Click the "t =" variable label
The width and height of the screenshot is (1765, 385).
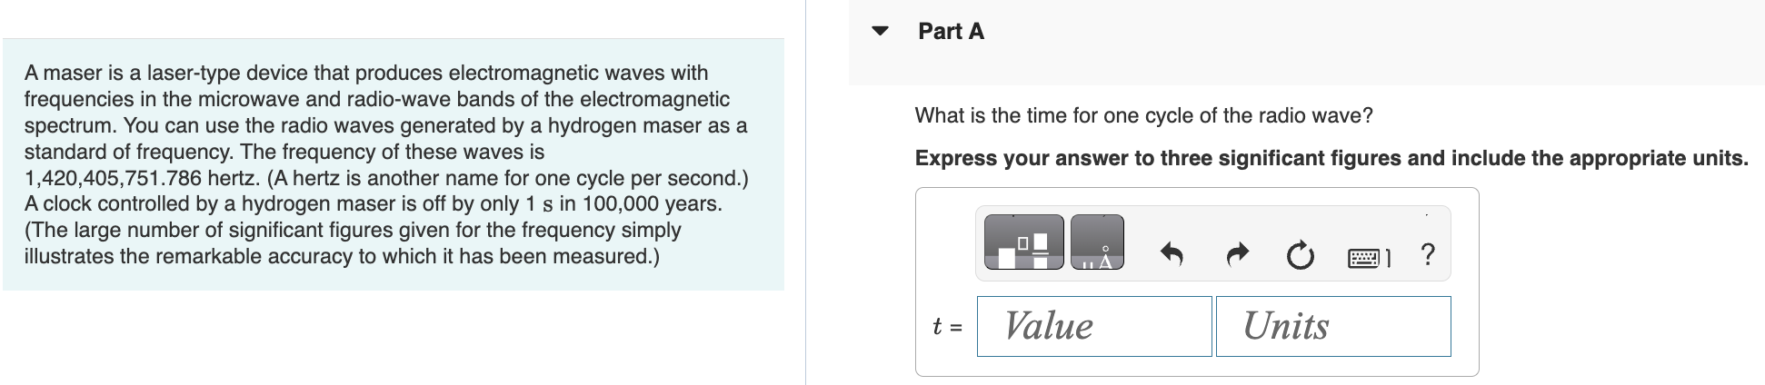click(946, 327)
